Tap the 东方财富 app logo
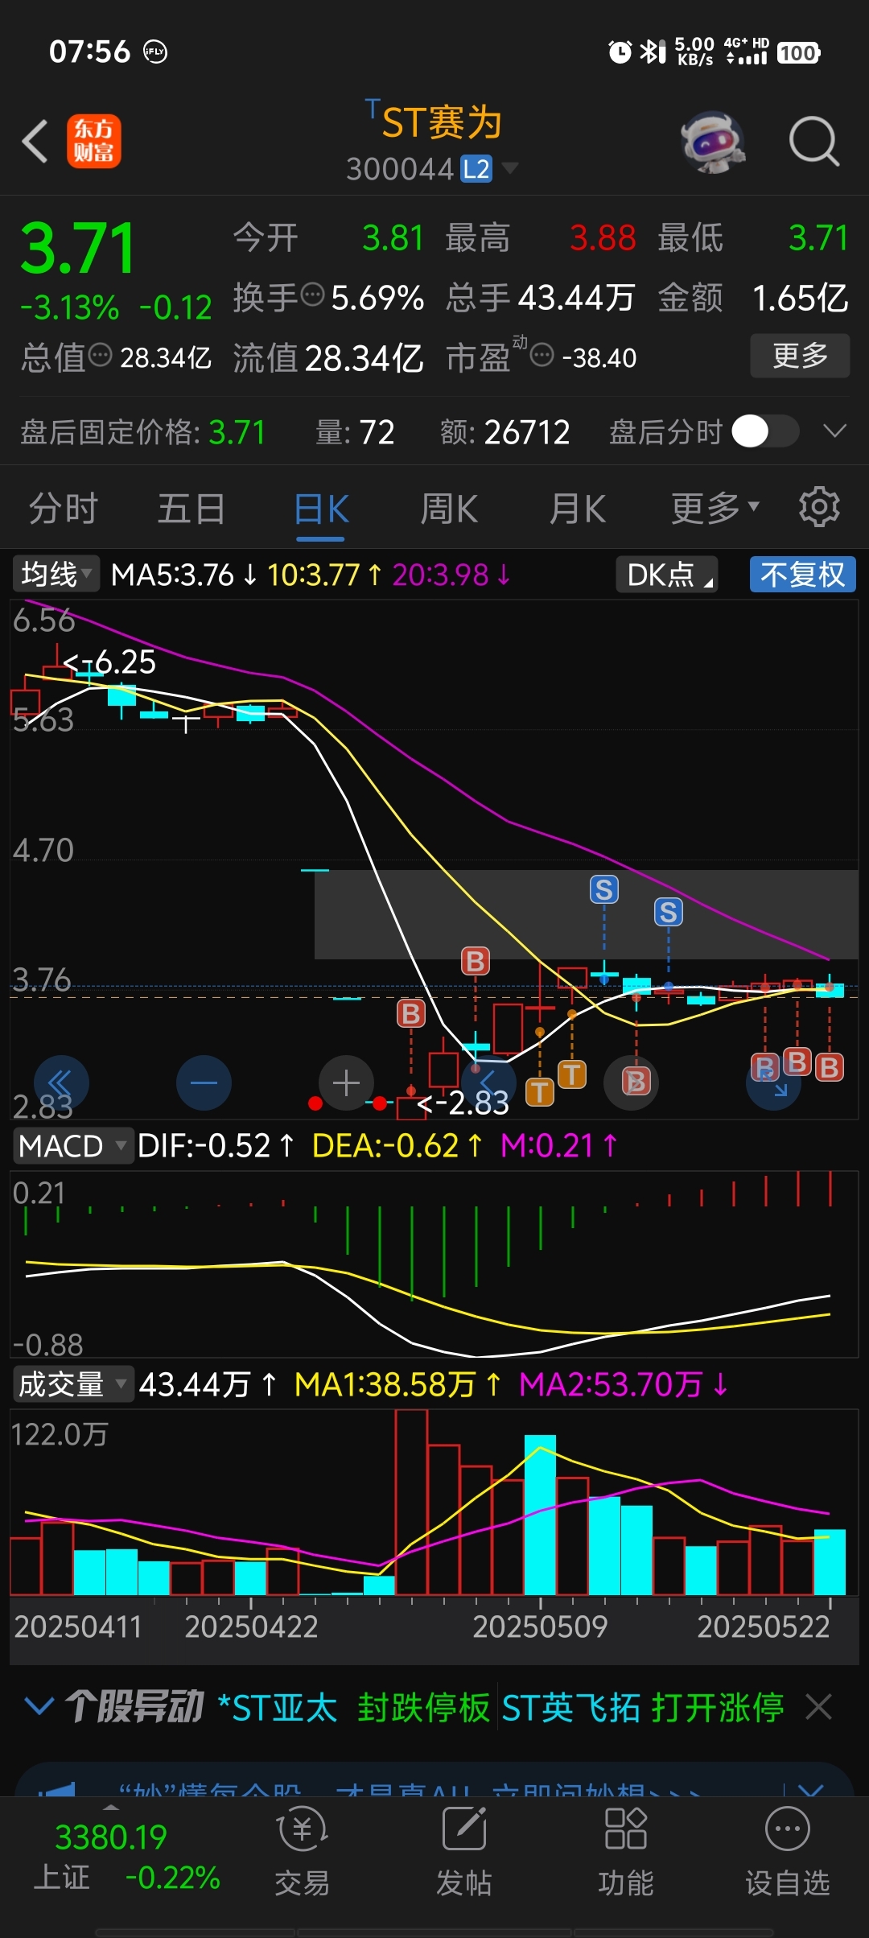Image resolution: width=869 pixels, height=1938 pixels. tap(93, 141)
